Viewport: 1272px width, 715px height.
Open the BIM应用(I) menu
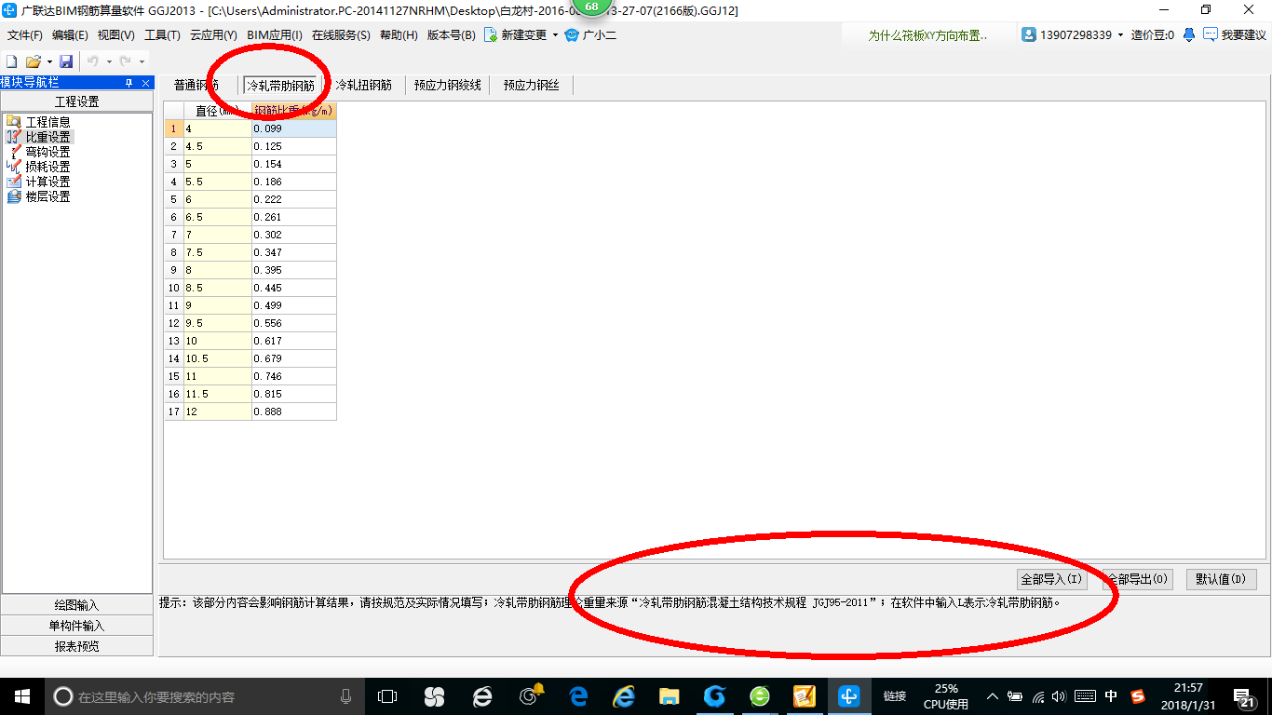click(275, 35)
